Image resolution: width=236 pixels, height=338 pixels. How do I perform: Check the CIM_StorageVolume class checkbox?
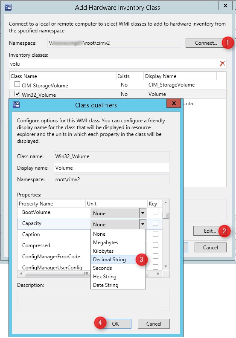pyautogui.click(x=17, y=84)
